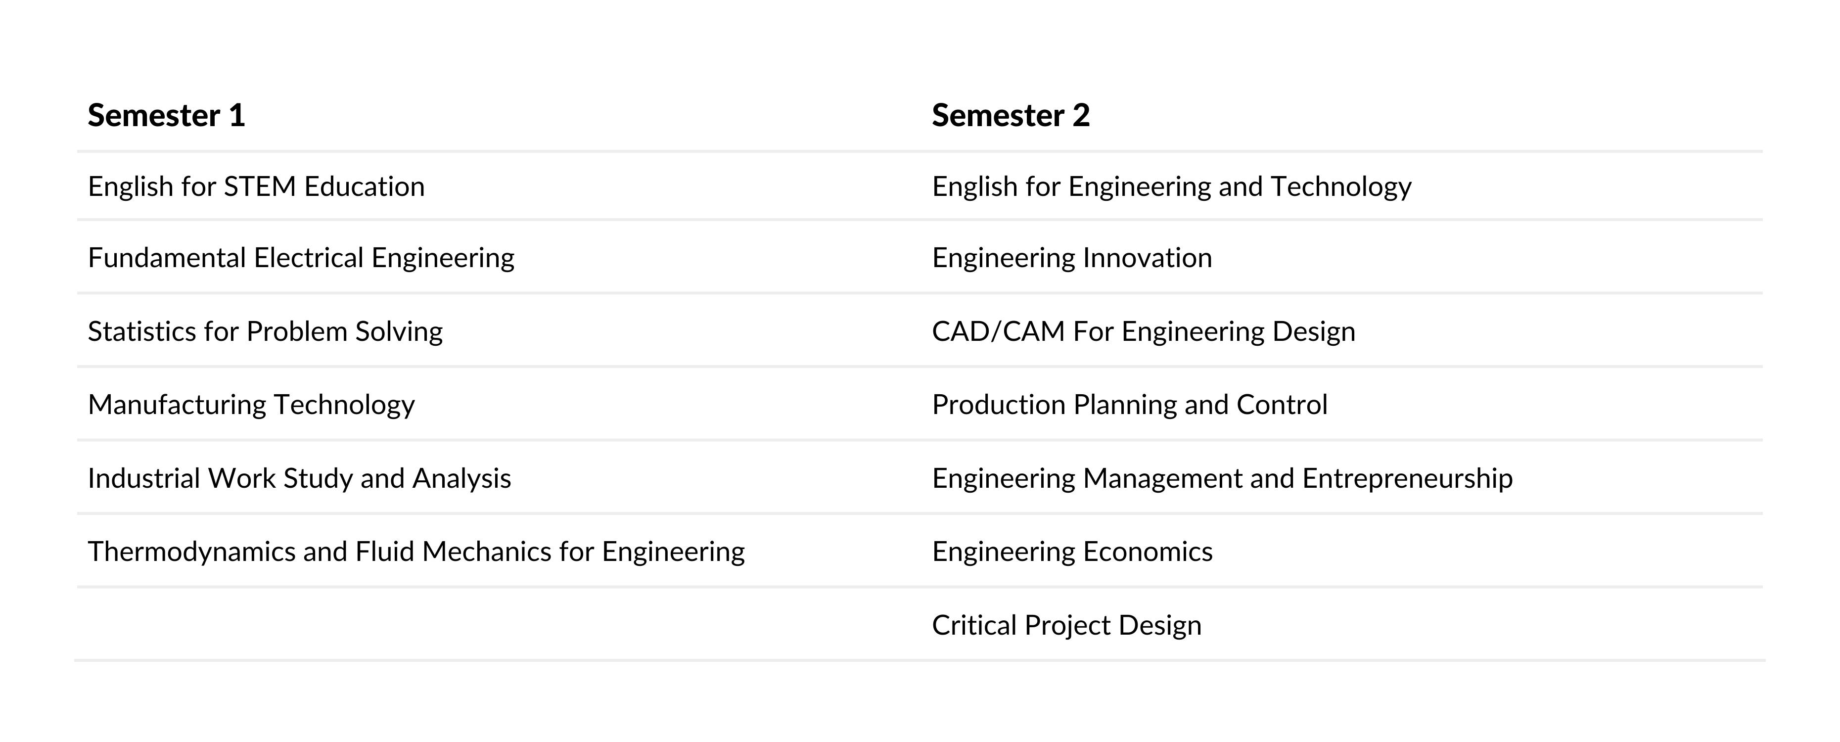The height and width of the screenshot is (742, 1840).
Task: Click the Semester 1 heading
Action: (x=166, y=116)
